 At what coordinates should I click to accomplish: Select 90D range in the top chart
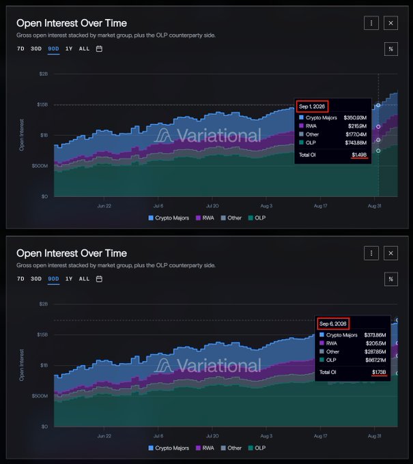(53, 49)
